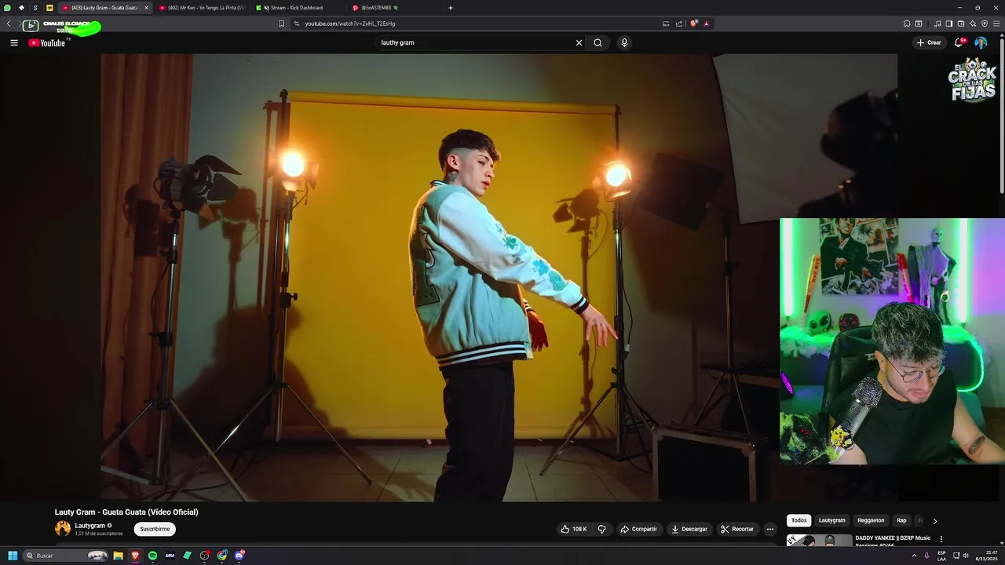Open a new browser tab
This screenshot has width=1005, height=565.
(x=451, y=8)
